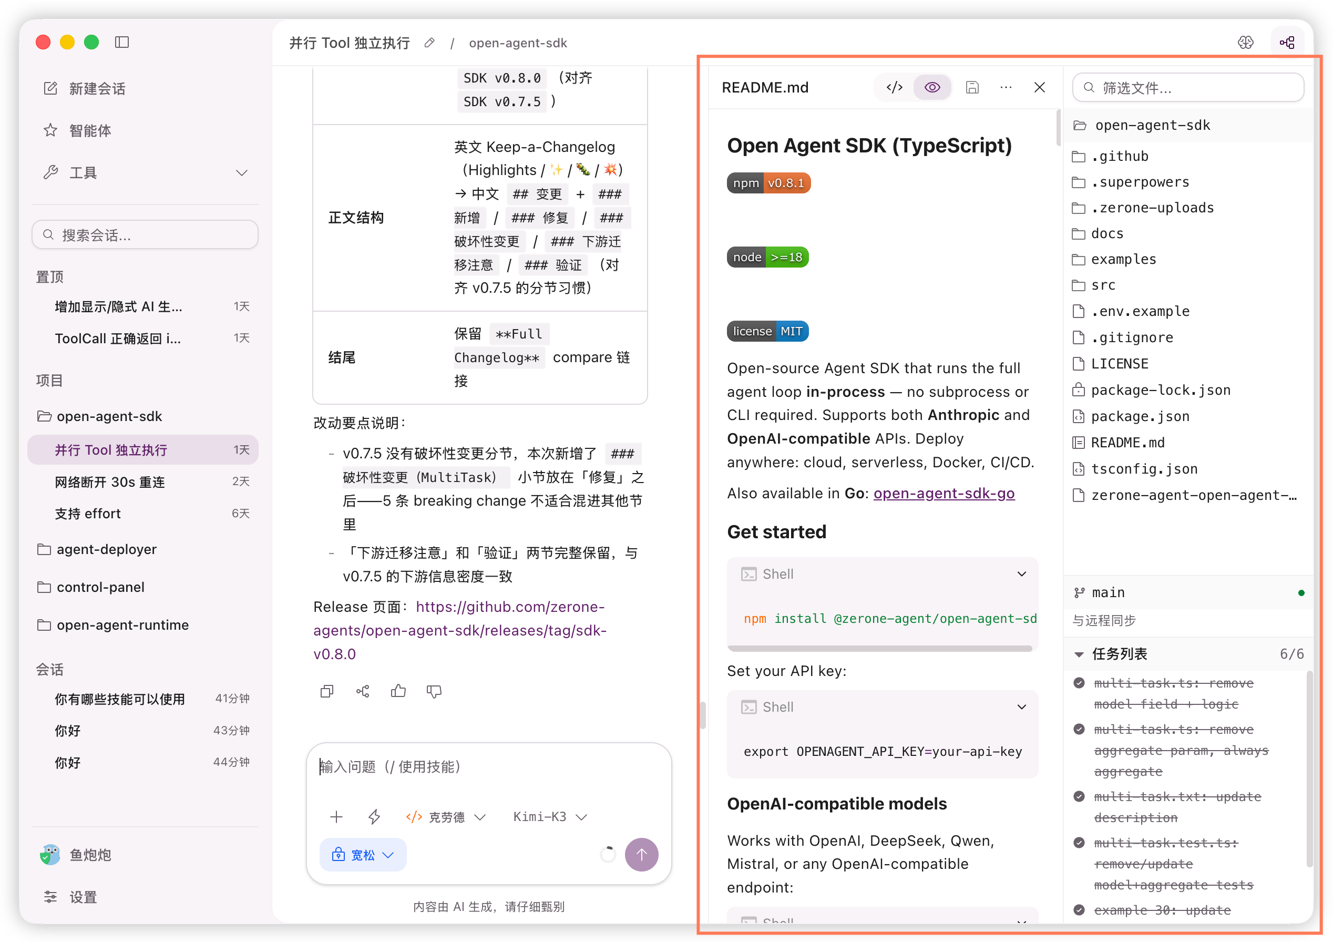Open the Kimi-K3 model dropdown

point(550,817)
